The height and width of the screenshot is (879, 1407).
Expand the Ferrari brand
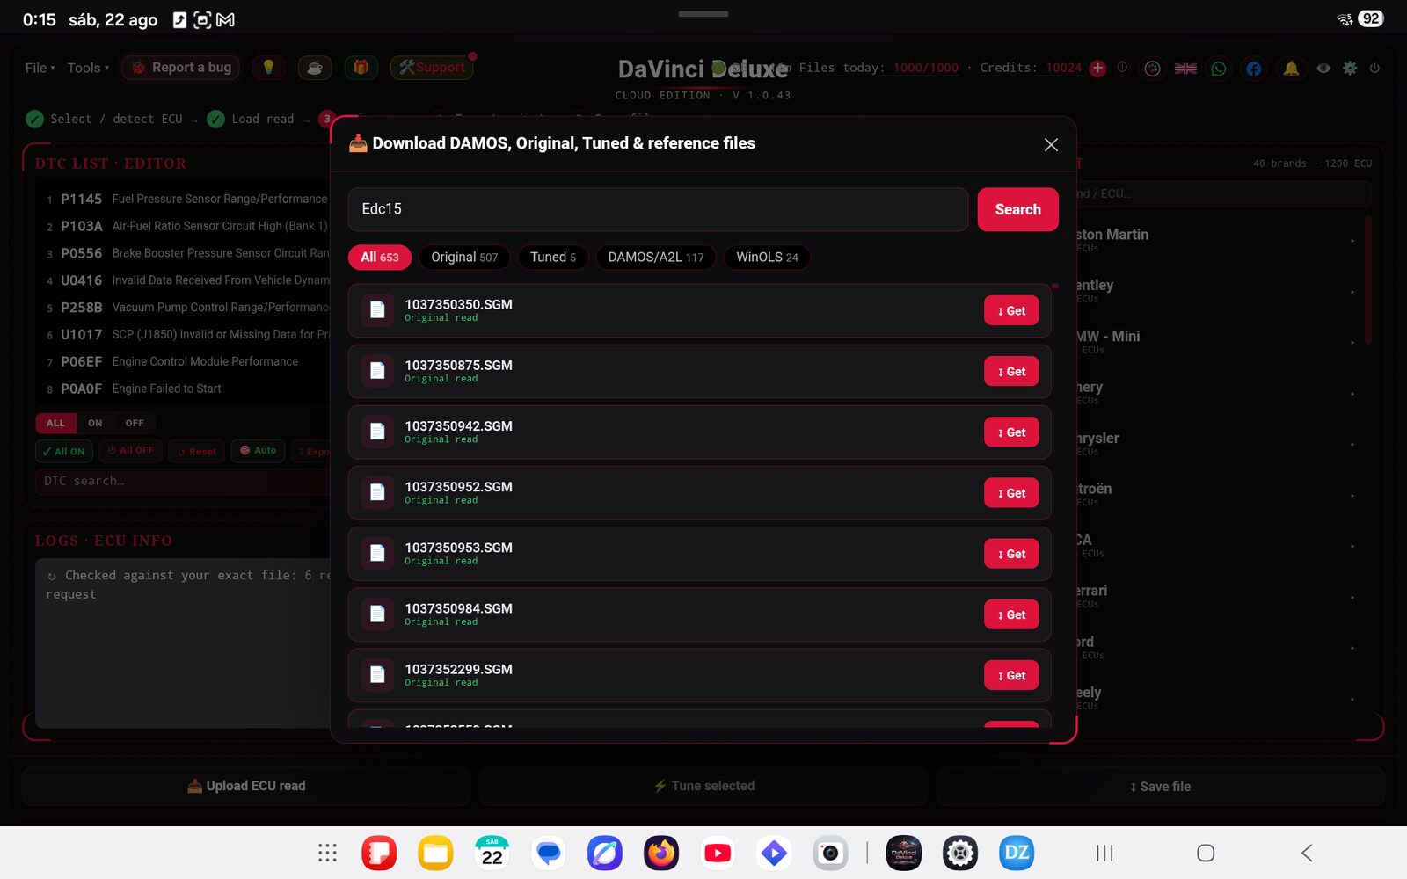(x=1218, y=597)
